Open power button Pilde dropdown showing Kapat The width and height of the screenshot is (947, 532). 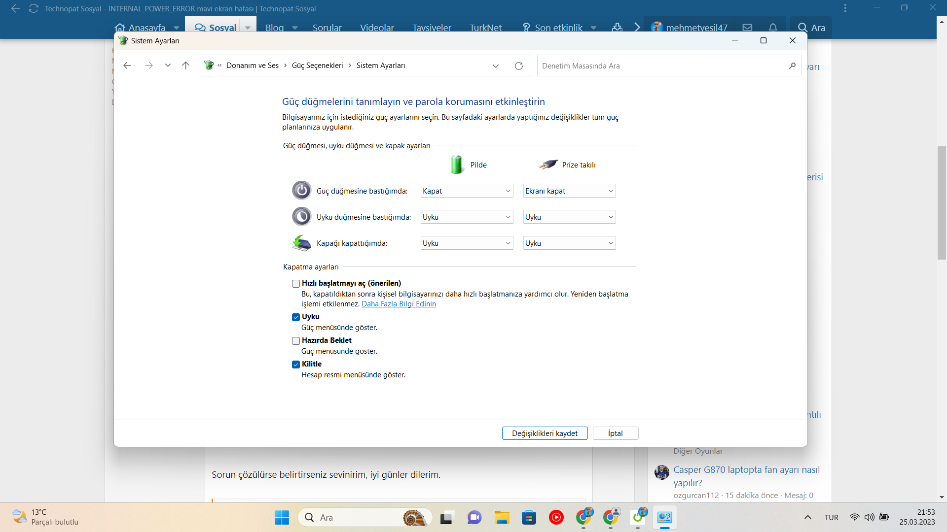click(x=467, y=191)
